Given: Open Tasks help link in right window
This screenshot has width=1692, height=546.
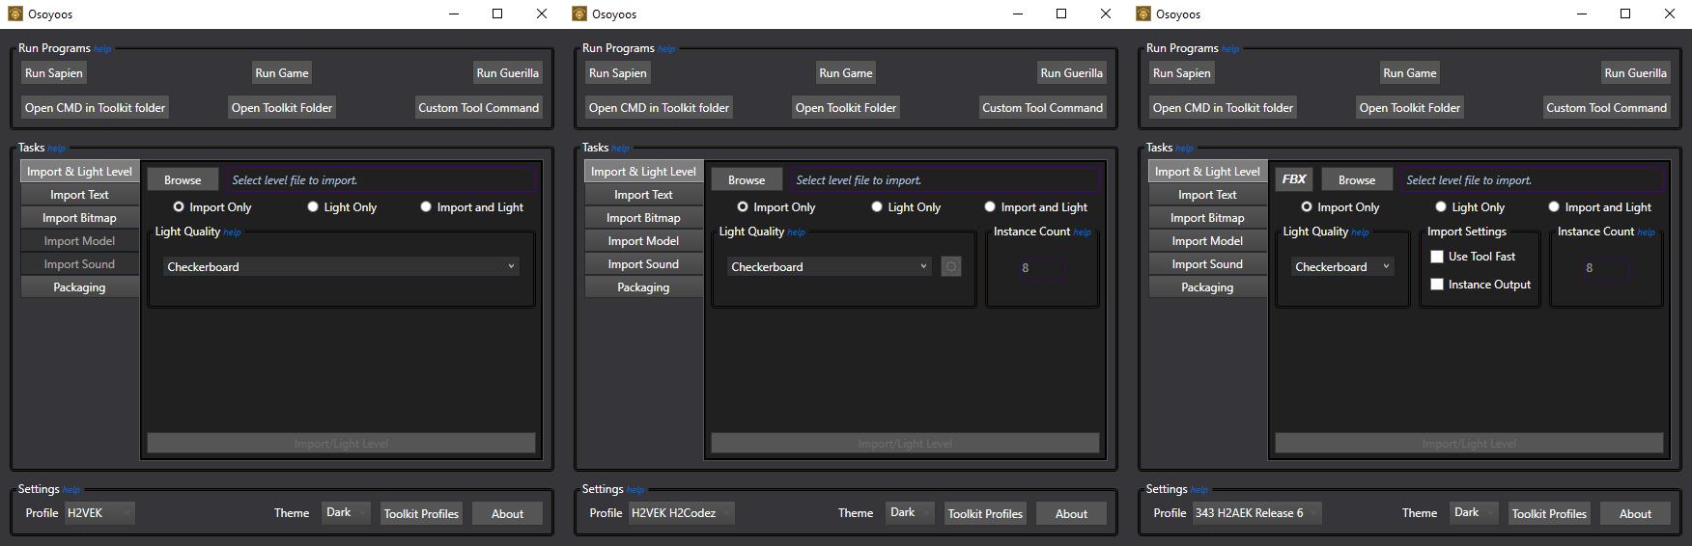Looking at the screenshot, I should (x=1185, y=149).
